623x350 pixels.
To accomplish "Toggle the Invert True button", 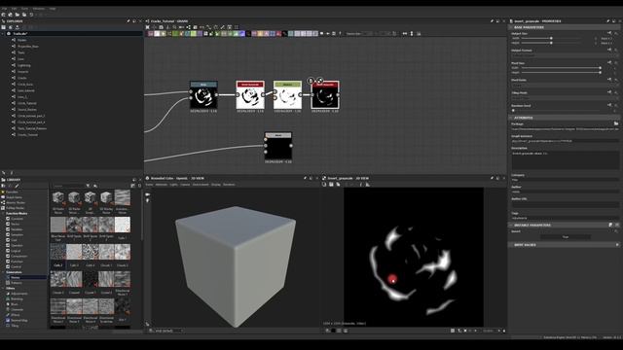I will (566, 237).
